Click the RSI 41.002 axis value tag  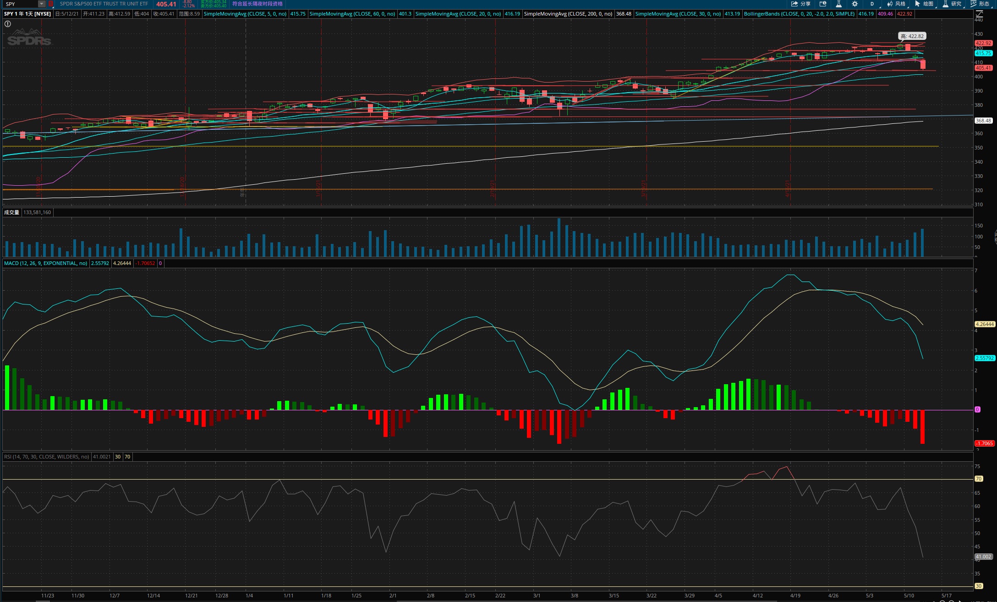pos(983,557)
